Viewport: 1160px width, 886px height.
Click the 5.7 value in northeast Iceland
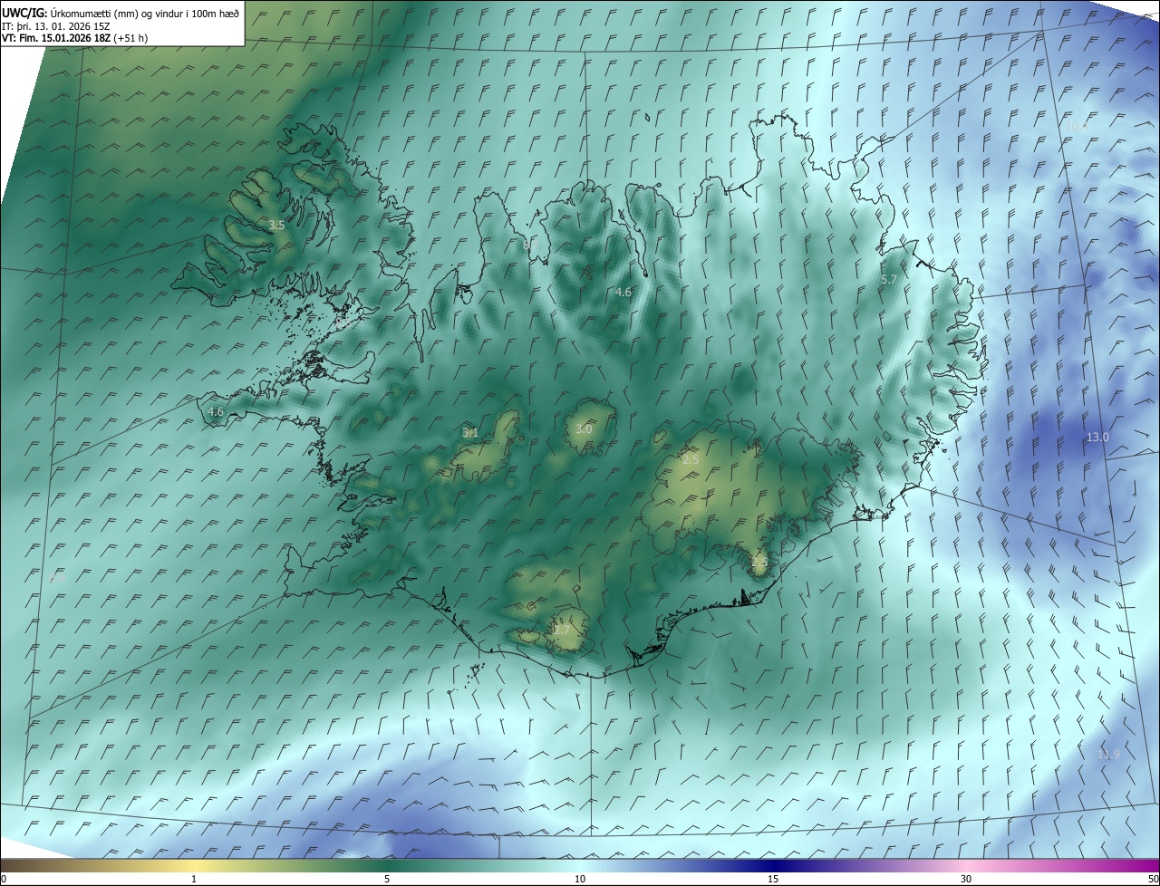point(888,280)
